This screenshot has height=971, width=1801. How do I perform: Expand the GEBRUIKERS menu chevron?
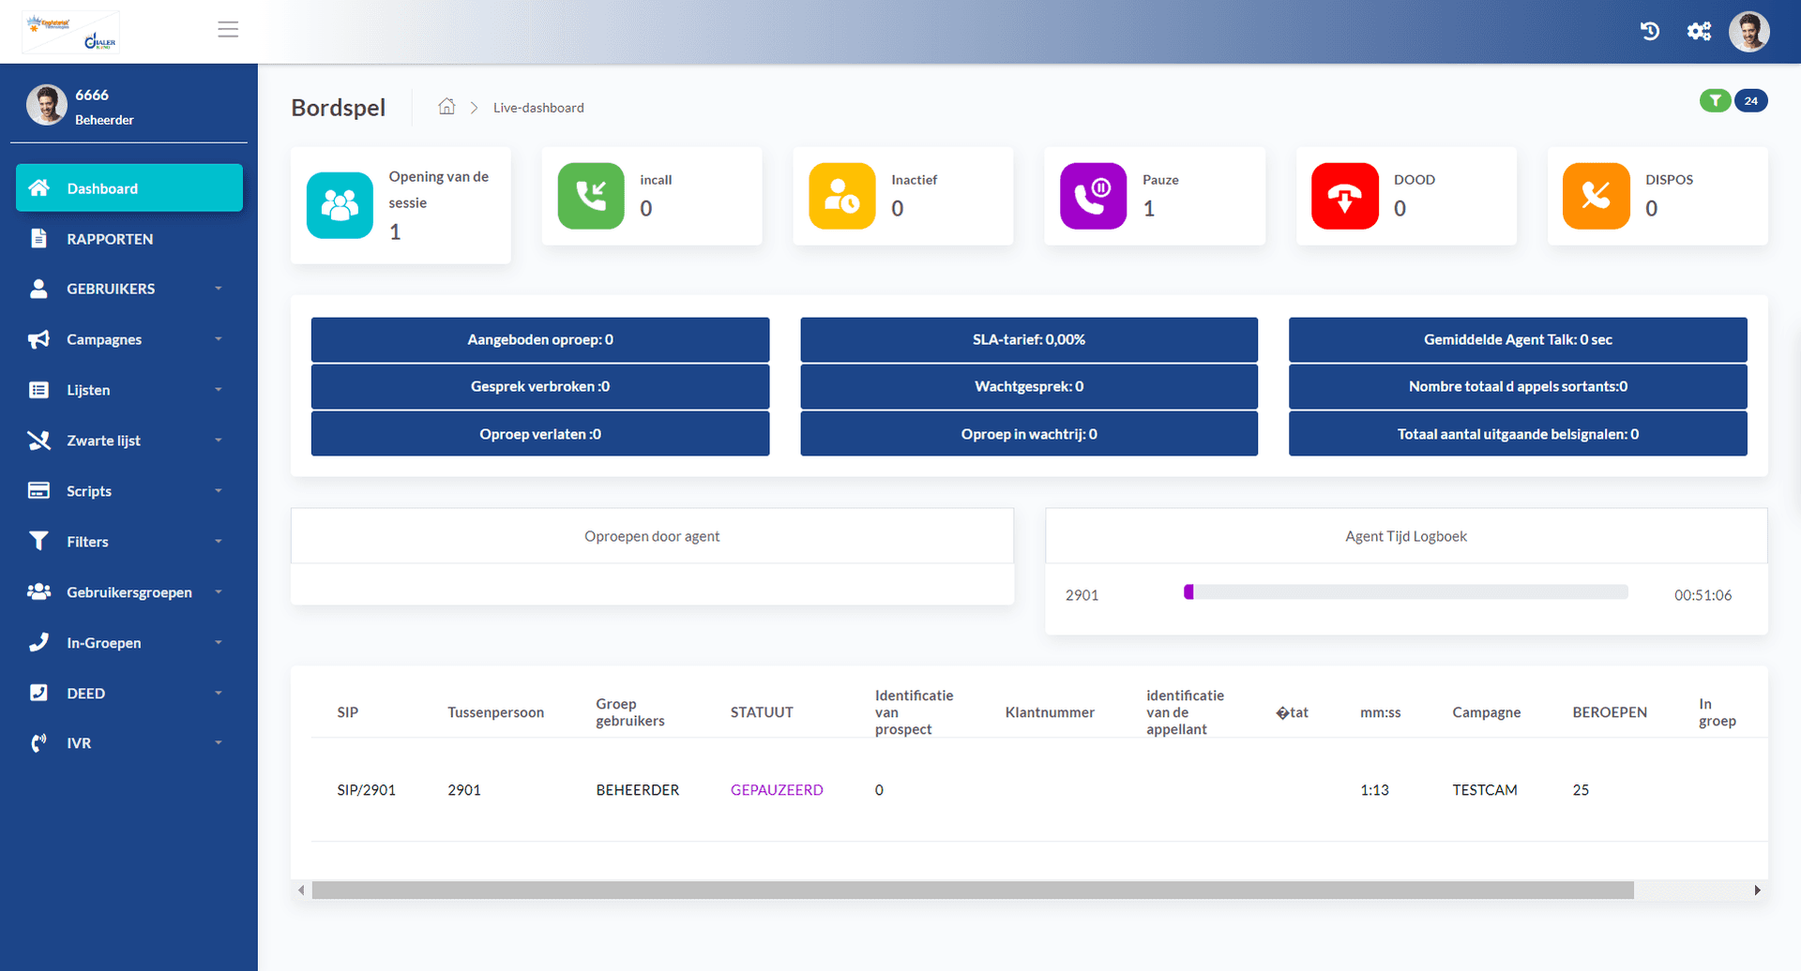point(219,289)
